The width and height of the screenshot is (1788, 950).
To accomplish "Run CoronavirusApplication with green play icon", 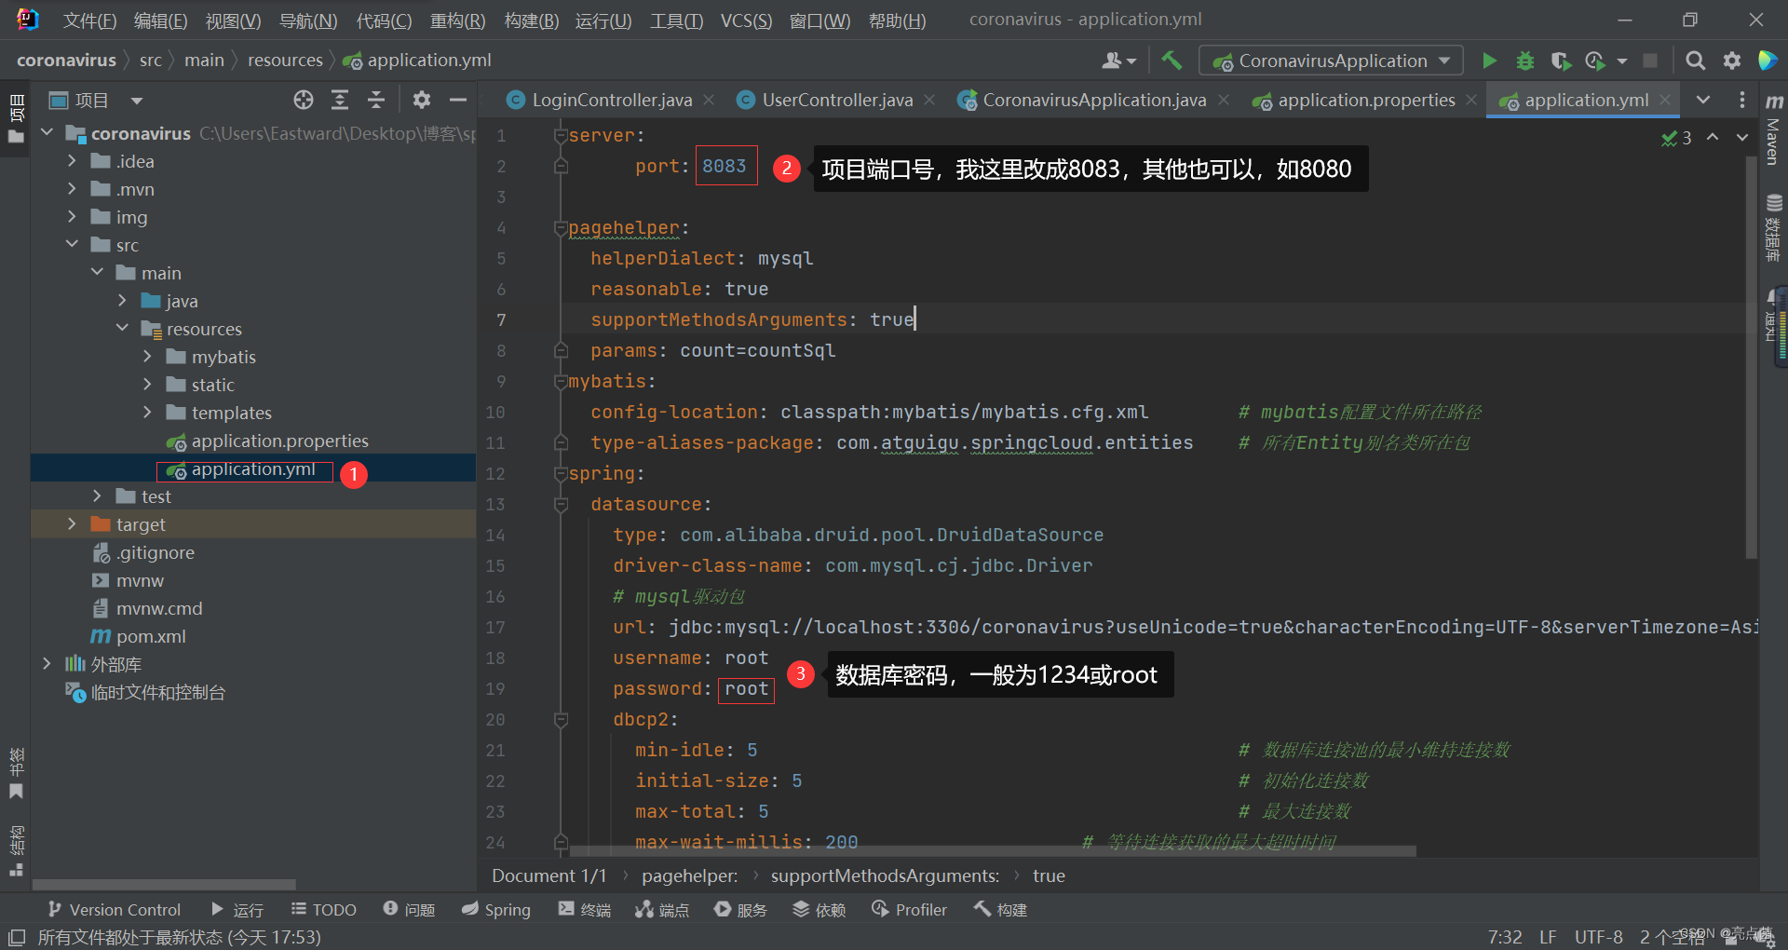I will coord(1489,61).
